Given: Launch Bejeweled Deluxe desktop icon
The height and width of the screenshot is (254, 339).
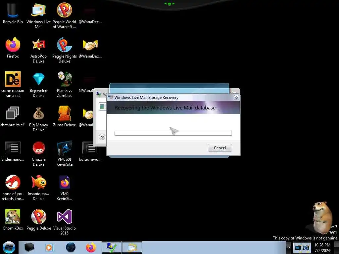Looking at the screenshot, I should point(38,85).
